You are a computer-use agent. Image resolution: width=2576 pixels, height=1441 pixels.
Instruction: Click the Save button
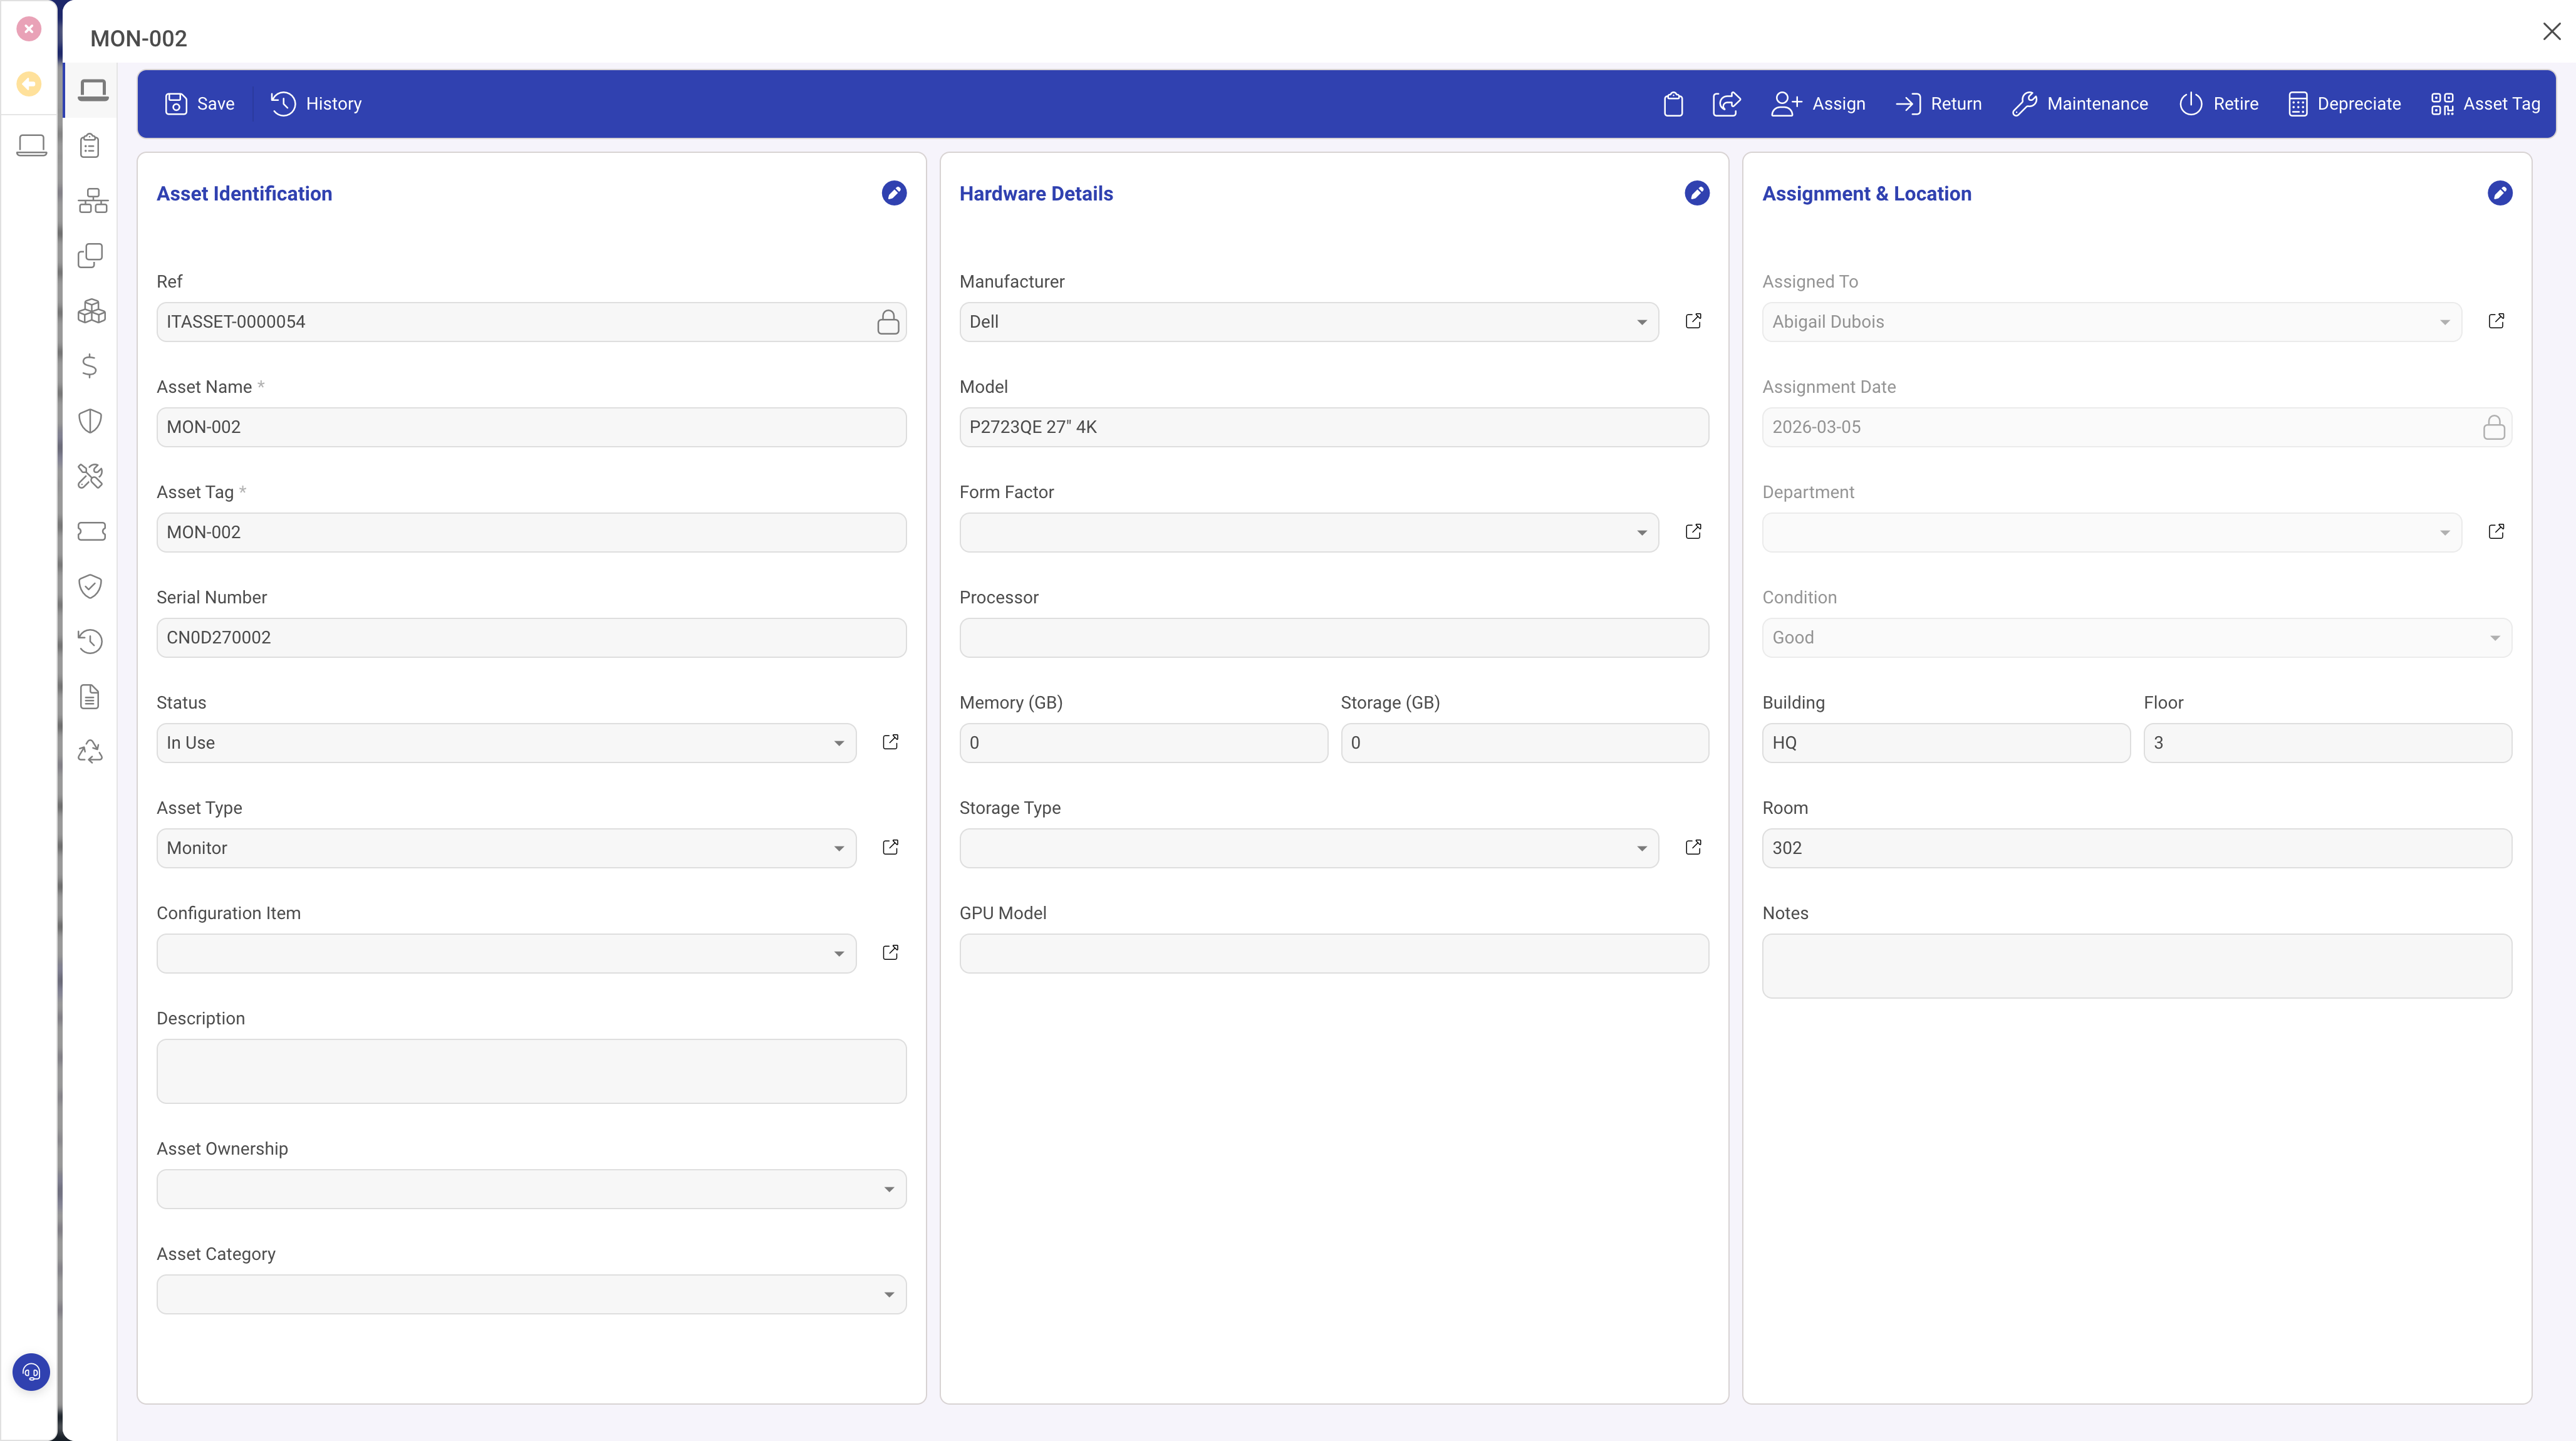(x=200, y=103)
